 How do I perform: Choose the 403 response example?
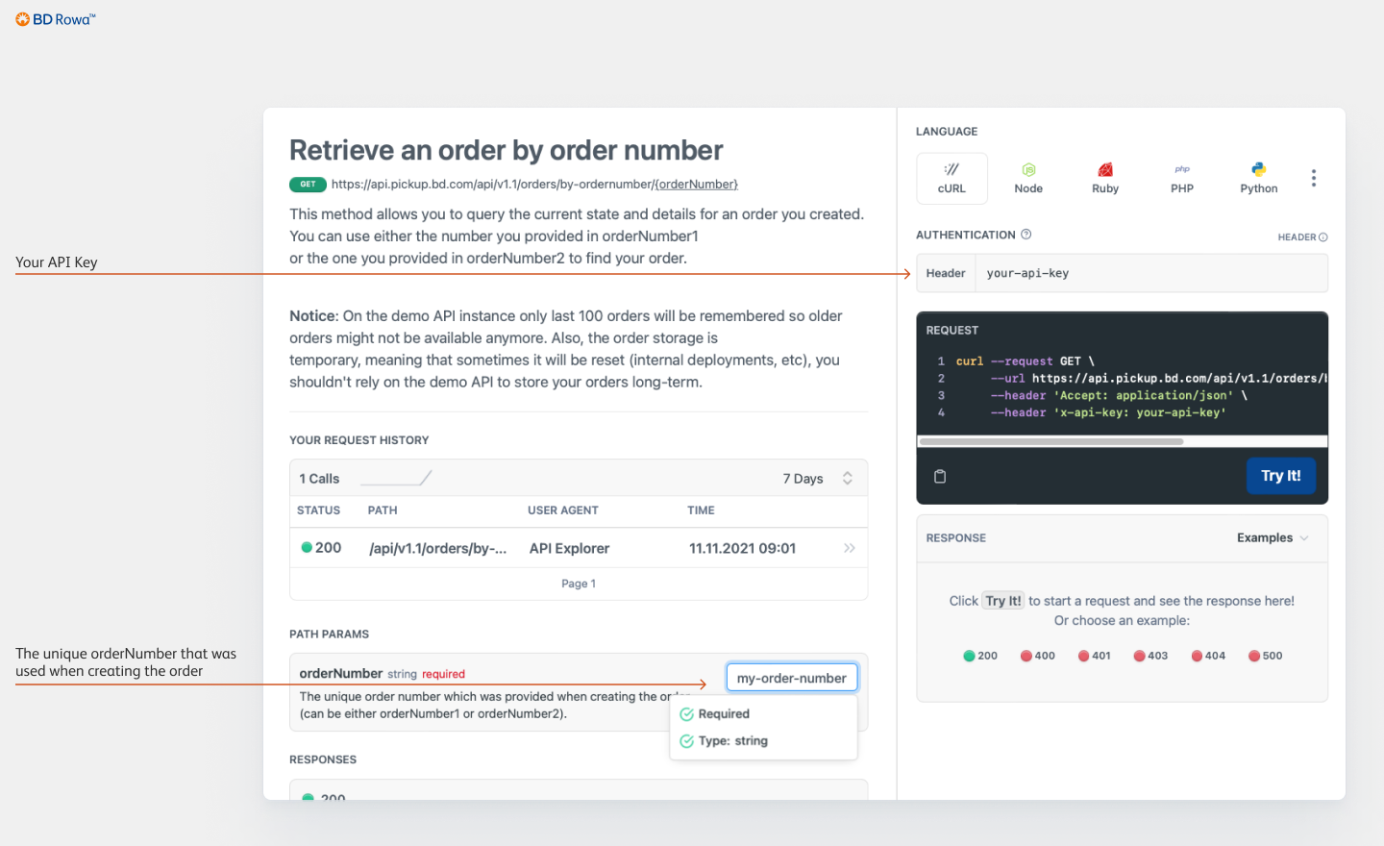tap(1150, 656)
